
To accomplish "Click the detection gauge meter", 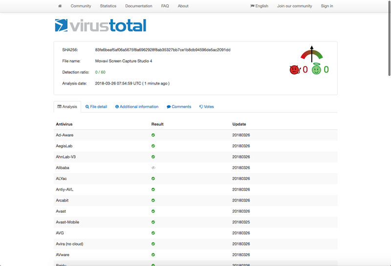I will click(312, 54).
